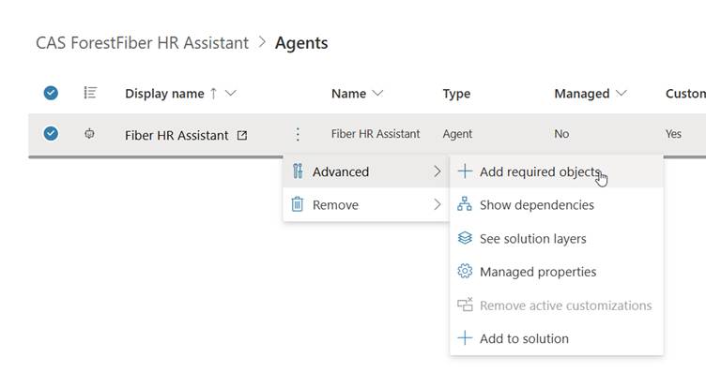Expand the Advanced submenu arrow
The image size is (706, 387).
(437, 171)
